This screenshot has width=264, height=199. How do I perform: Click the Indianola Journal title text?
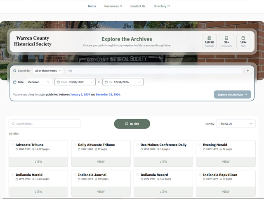click(92, 175)
